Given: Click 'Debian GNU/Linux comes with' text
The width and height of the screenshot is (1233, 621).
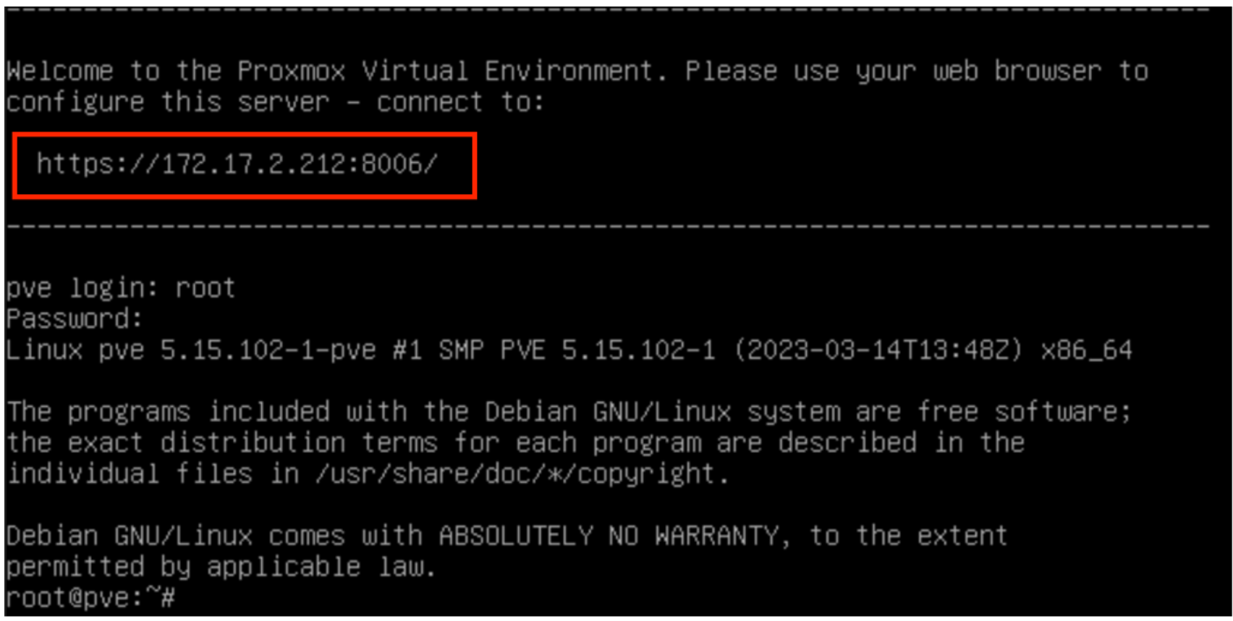Looking at the screenshot, I should pos(214,536).
